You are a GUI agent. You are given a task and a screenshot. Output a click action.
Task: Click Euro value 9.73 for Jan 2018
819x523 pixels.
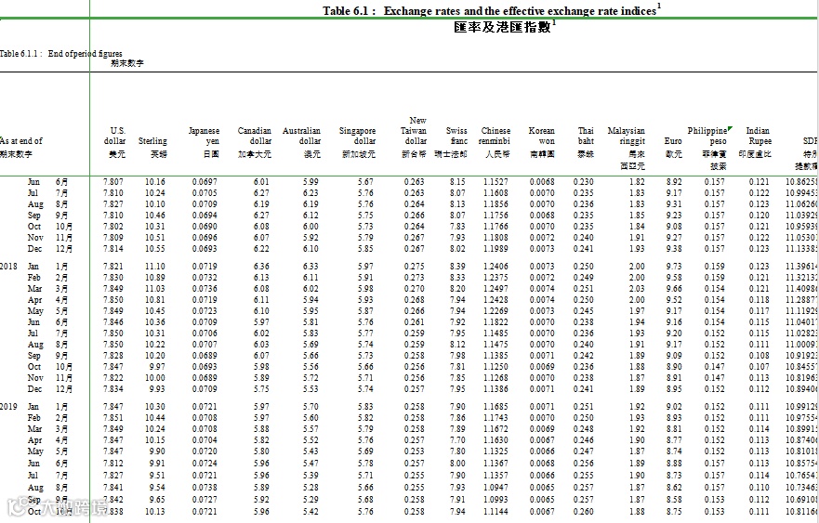point(674,267)
